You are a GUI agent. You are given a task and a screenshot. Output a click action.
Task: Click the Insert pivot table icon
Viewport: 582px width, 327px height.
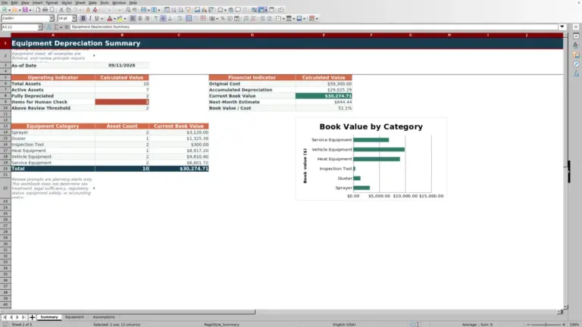211,10
